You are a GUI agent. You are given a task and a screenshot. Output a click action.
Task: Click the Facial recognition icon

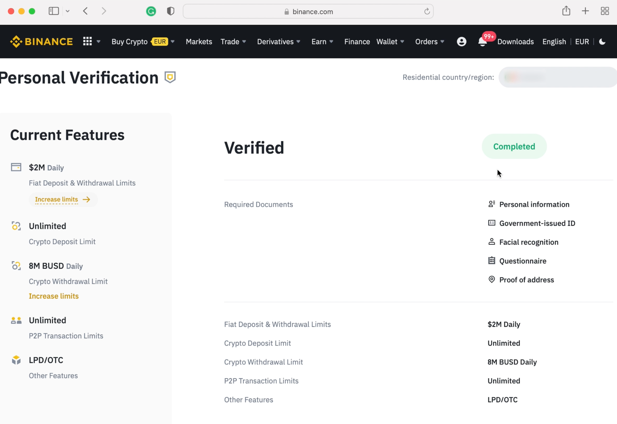tap(491, 242)
